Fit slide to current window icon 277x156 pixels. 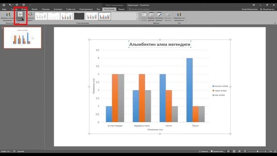click(x=275, y=151)
